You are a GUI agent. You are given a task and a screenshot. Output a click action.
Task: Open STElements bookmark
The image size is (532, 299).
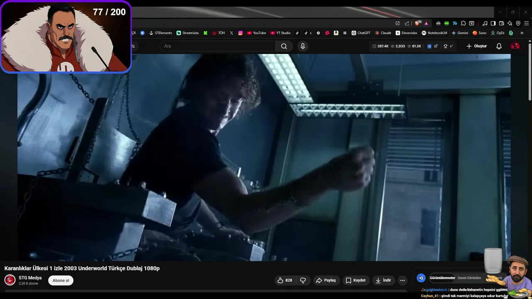[x=160, y=33]
